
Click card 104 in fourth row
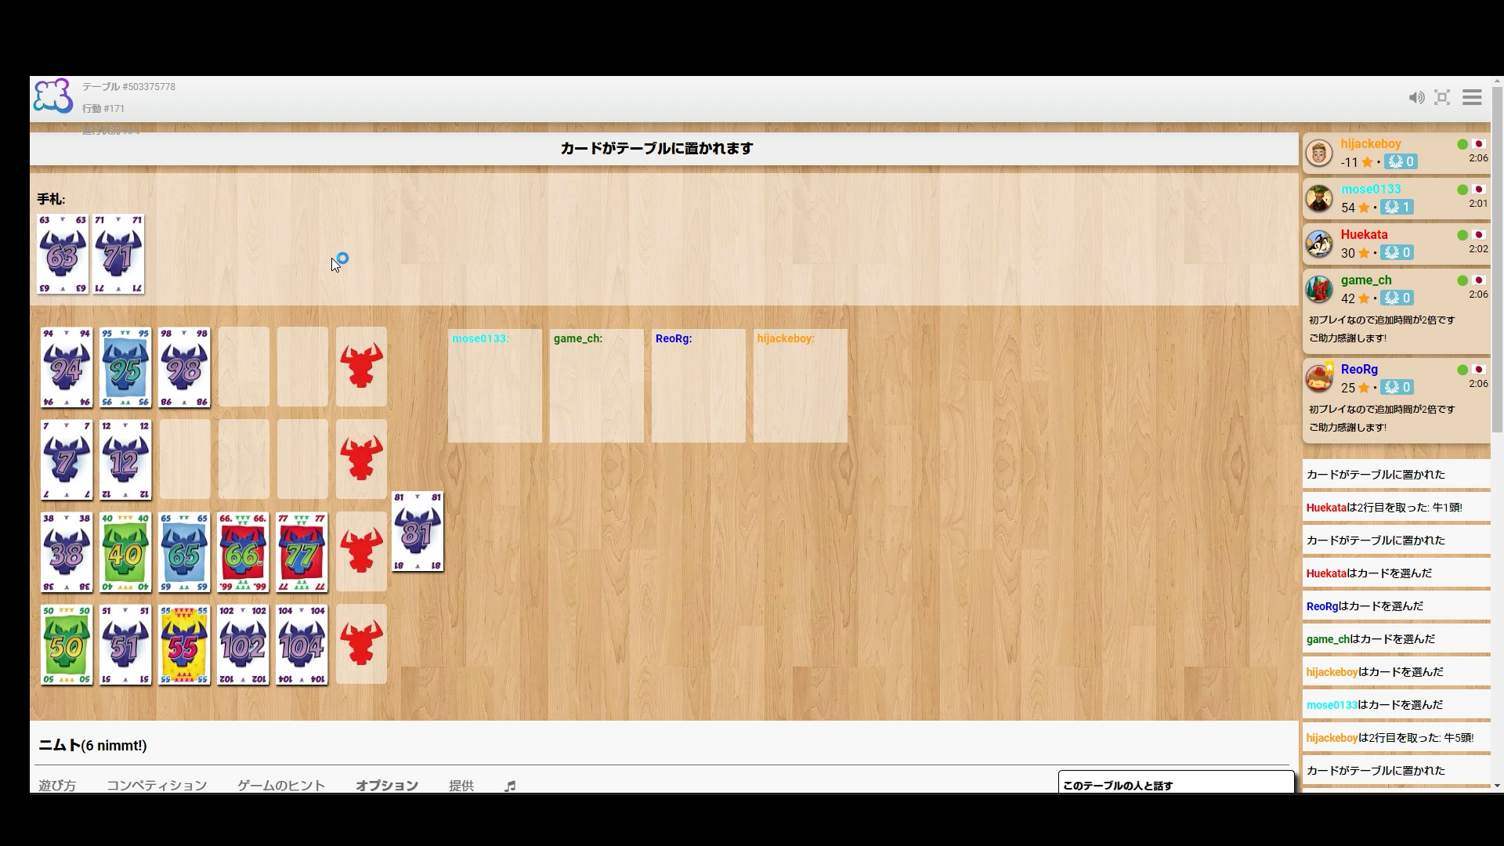click(302, 645)
